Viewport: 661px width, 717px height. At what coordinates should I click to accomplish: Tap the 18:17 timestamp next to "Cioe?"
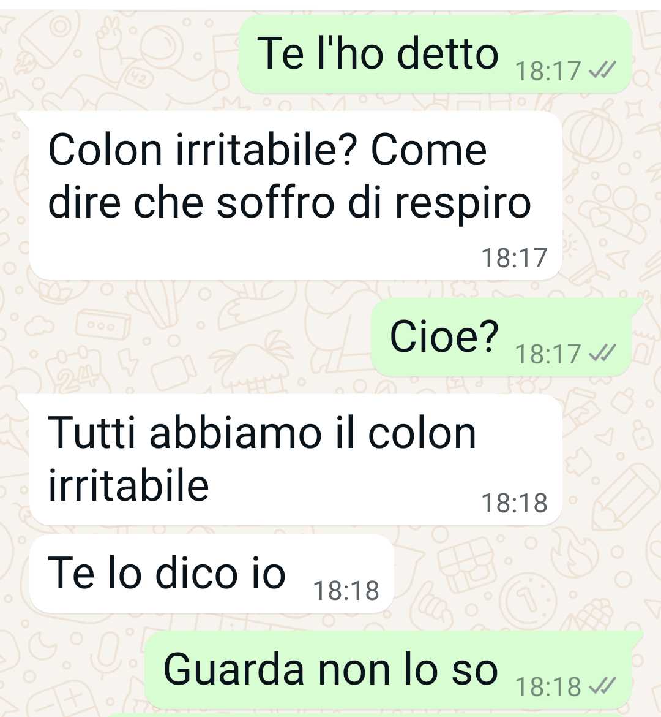point(548,354)
